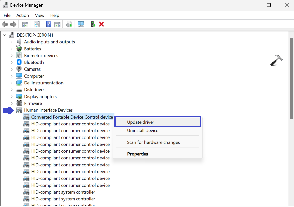The width and height of the screenshot is (294, 207).
Task: Expand the Audio inputs and outputs node
Action: (12, 42)
